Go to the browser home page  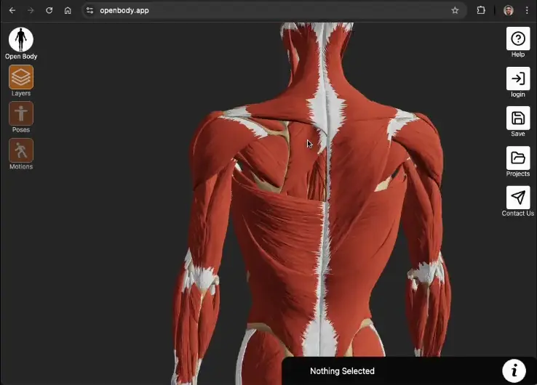pyautogui.click(x=68, y=11)
